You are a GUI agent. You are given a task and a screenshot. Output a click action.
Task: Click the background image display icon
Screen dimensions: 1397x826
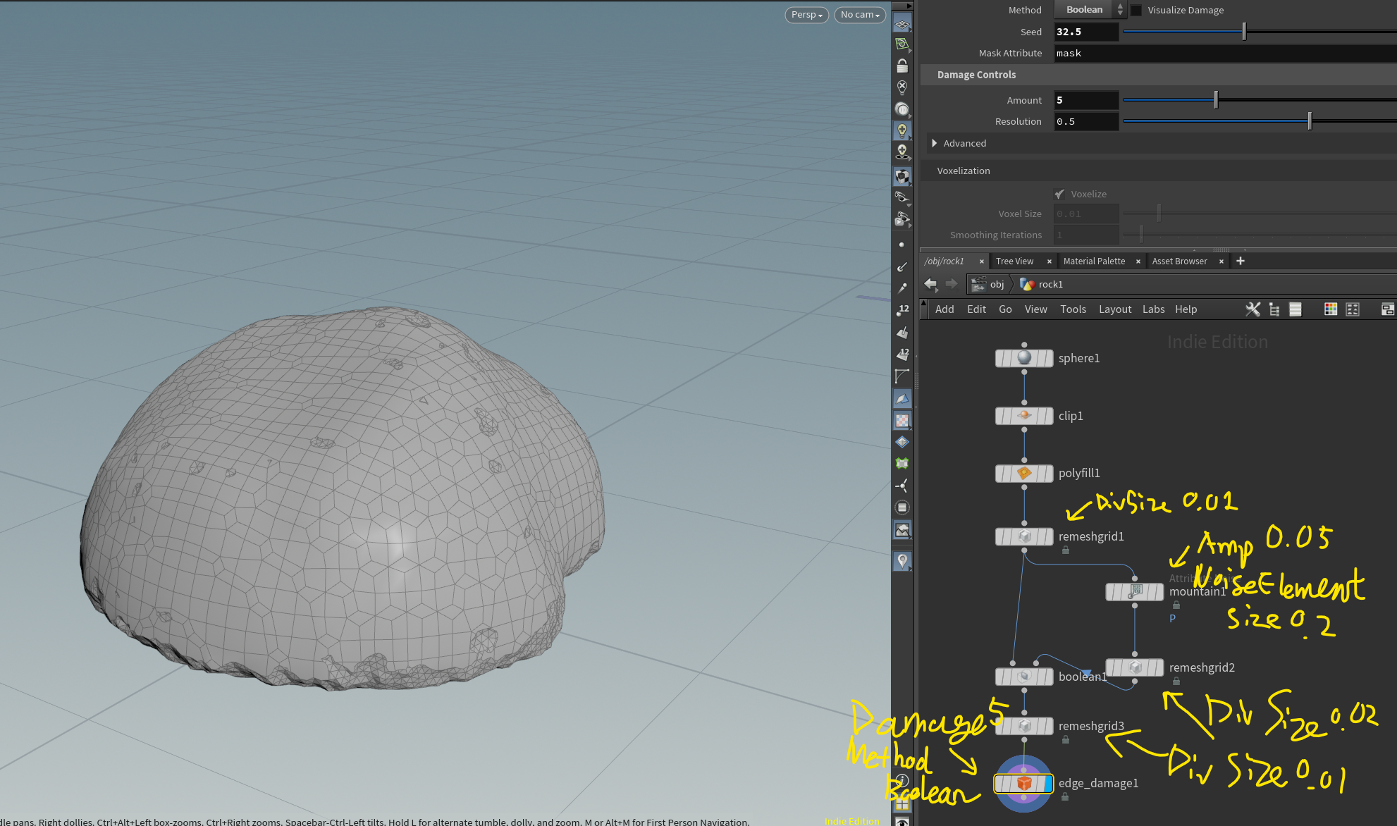tap(902, 530)
